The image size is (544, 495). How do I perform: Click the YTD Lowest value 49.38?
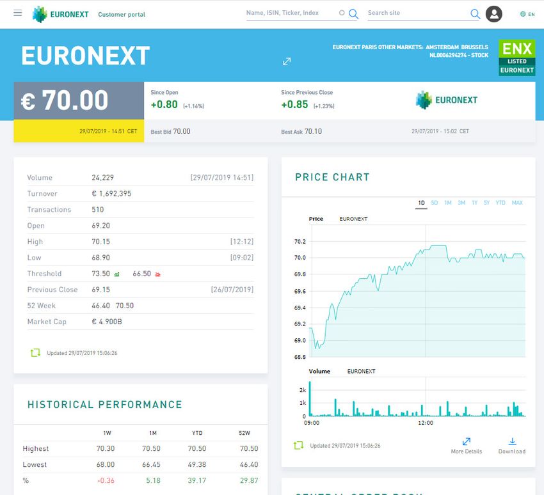pos(197,464)
